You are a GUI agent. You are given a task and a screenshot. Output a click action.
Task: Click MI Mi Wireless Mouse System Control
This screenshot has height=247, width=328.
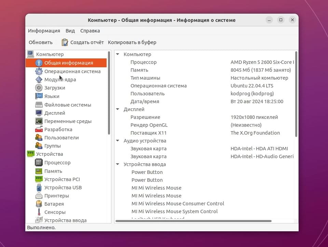(175, 211)
